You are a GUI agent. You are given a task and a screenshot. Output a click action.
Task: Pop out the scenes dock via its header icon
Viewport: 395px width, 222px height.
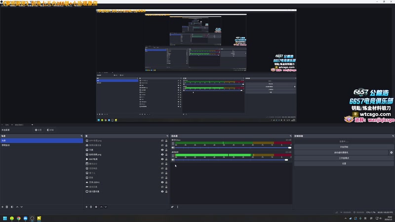click(81, 136)
